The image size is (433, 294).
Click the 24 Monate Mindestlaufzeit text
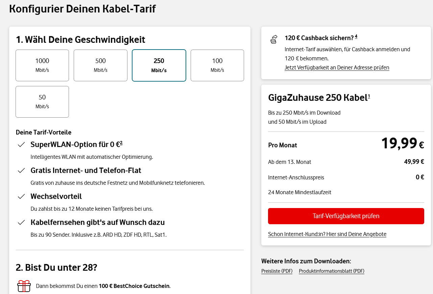[299, 193]
